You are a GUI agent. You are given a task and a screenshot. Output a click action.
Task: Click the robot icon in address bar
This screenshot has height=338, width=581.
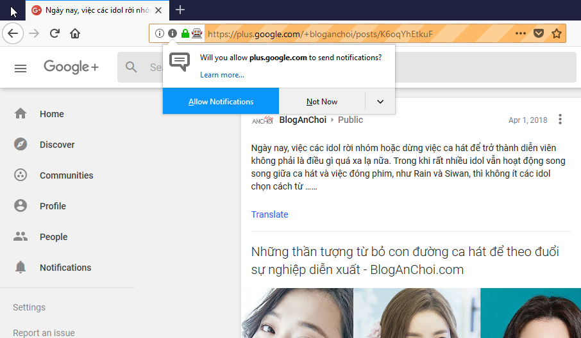pyautogui.click(x=197, y=33)
